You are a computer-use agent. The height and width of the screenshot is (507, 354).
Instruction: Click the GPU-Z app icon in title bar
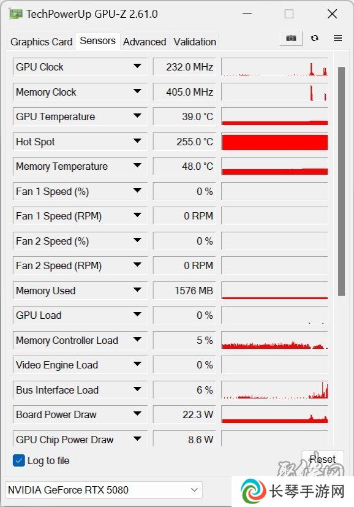click(16, 14)
